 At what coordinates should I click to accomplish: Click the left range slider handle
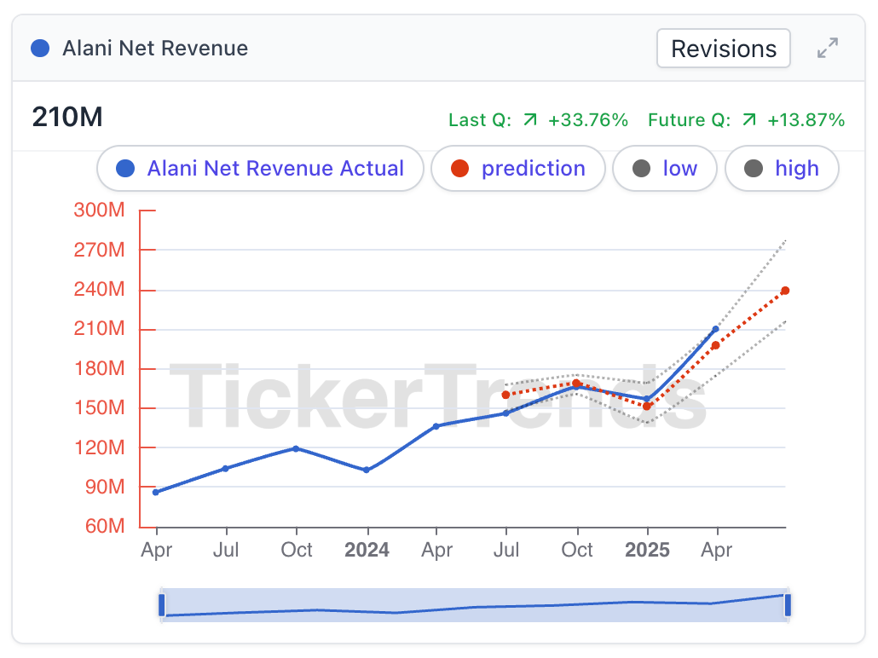click(x=162, y=605)
